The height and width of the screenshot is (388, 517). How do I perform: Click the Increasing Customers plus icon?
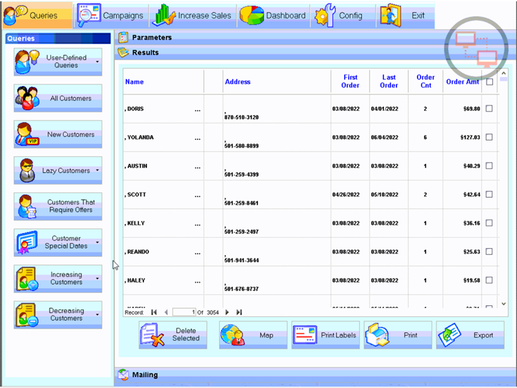(27, 279)
